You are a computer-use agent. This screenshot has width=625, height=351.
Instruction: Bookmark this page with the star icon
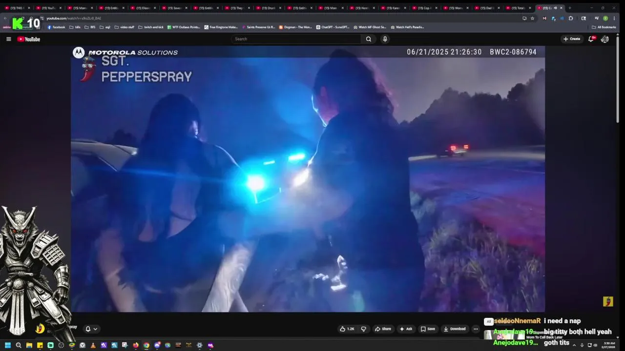coord(532,19)
